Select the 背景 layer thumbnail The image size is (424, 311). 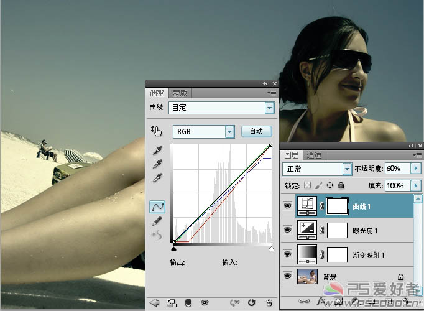pos(307,276)
